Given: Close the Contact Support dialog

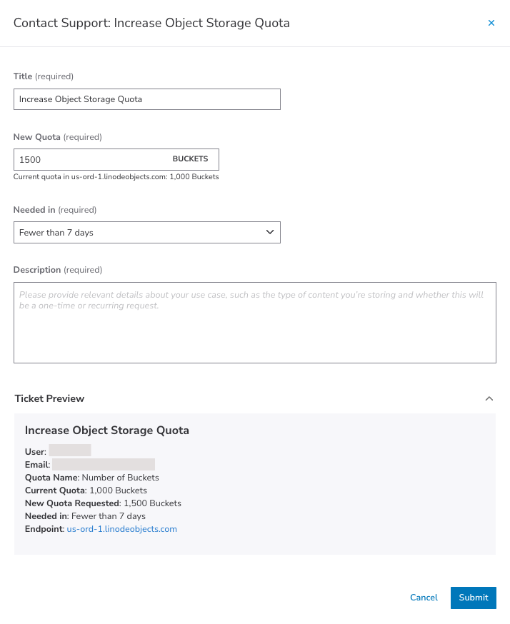Looking at the screenshot, I should coord(491,23).
